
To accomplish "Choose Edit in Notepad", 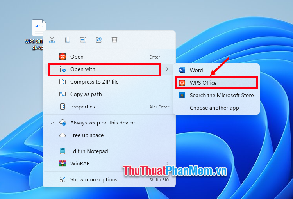I will (x=109, y=151).
